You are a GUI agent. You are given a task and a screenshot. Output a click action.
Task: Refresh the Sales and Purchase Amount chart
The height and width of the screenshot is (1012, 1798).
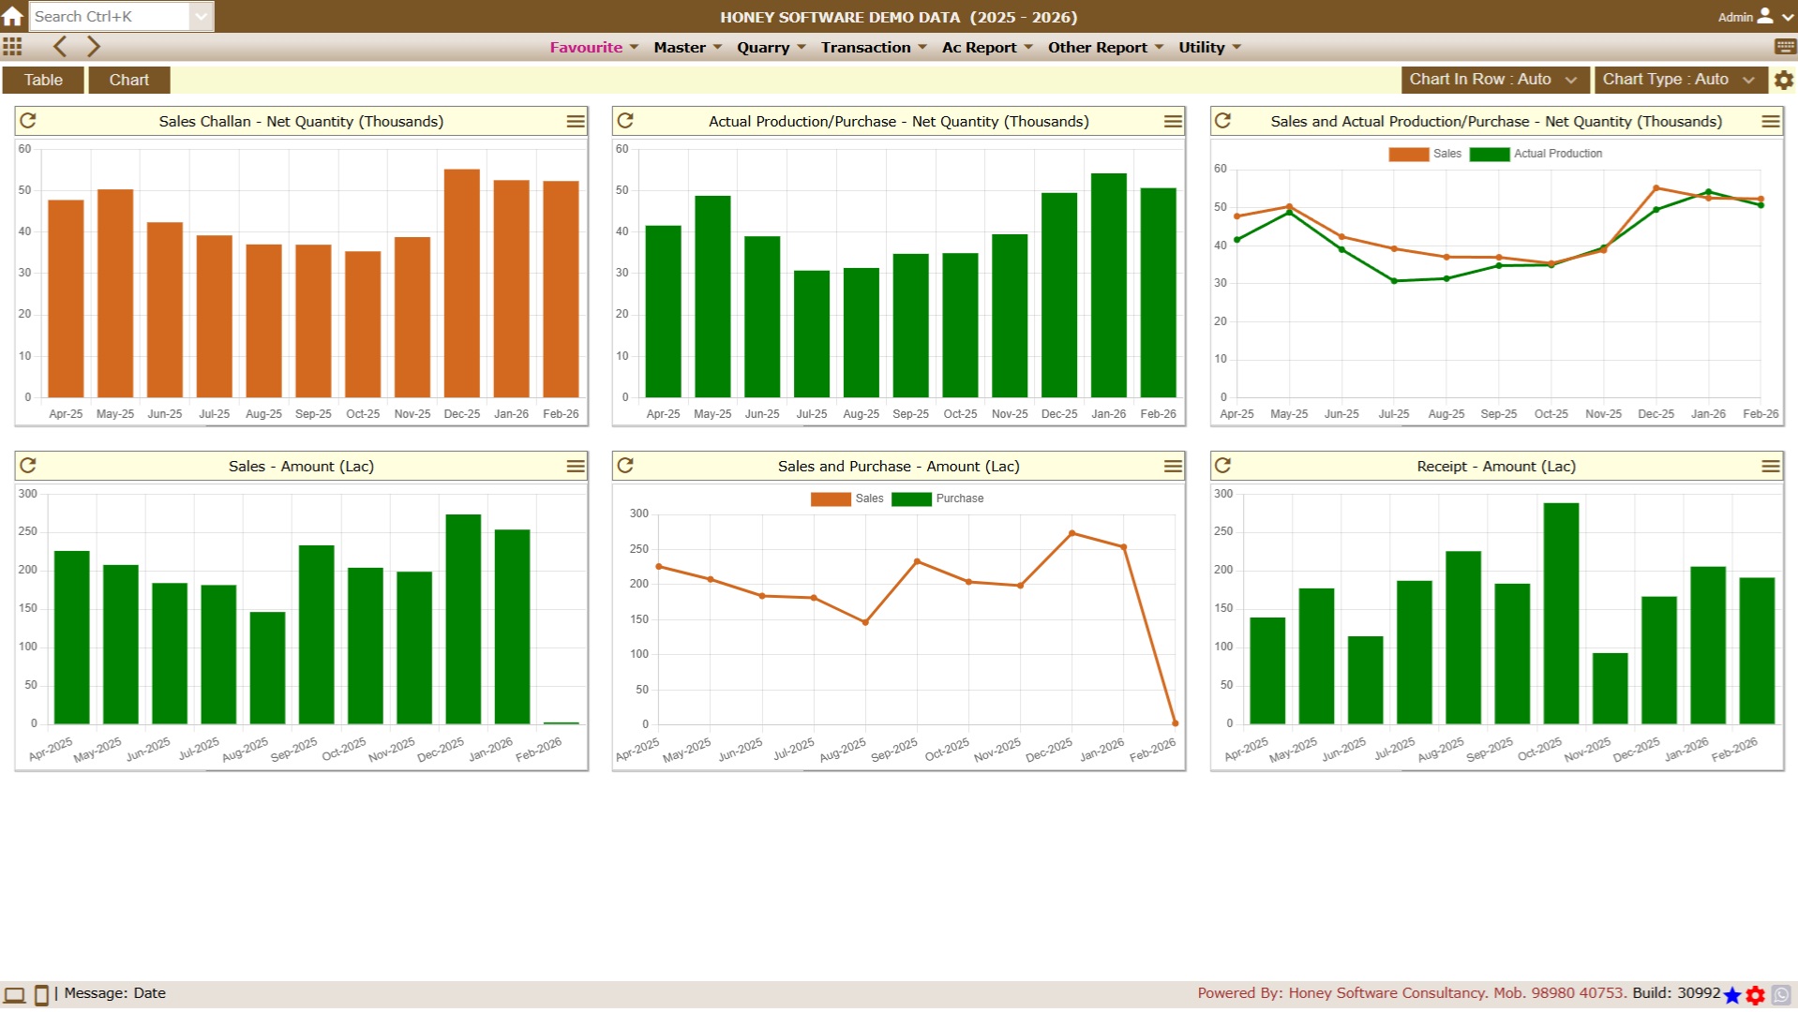pos(625,466)
